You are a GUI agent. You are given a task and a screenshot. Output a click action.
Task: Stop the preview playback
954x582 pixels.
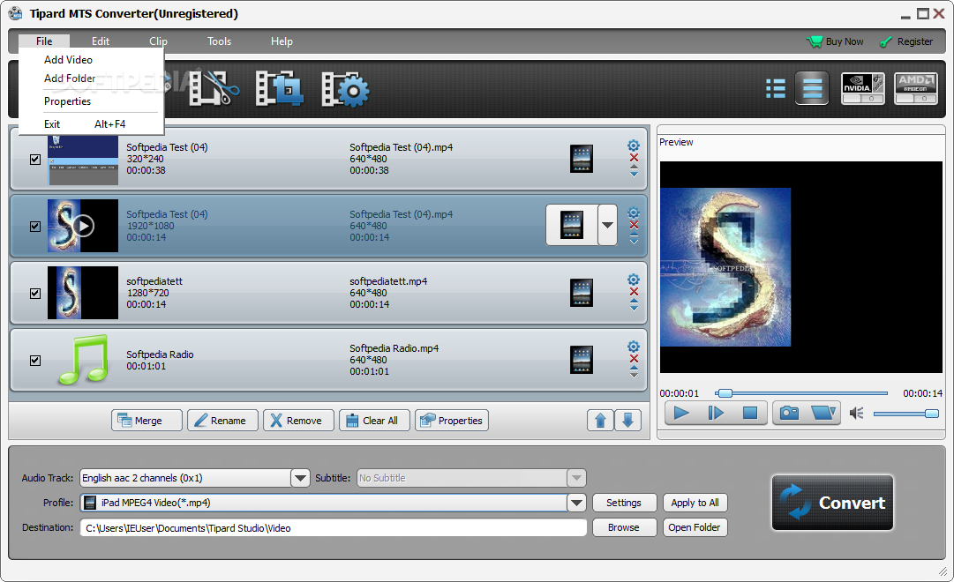pyautogui.click(x=749, y=413)
